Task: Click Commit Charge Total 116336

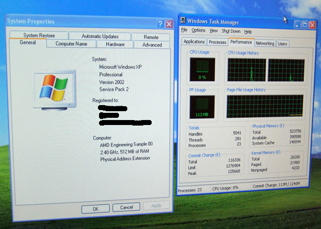Action: click(x=234, y=160)
